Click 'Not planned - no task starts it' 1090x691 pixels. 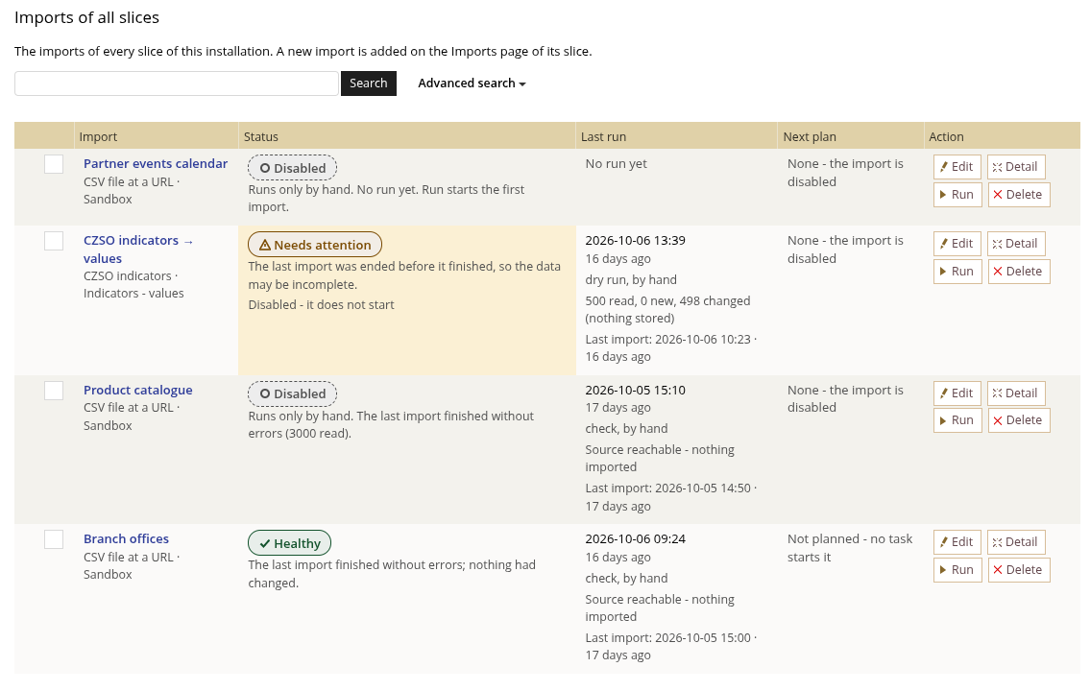coord(850,548)
